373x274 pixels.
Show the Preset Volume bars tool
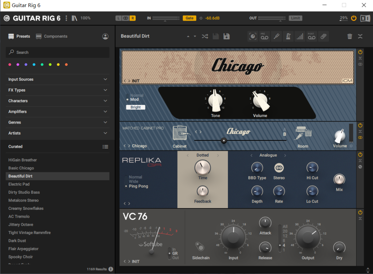click(300, 36)
